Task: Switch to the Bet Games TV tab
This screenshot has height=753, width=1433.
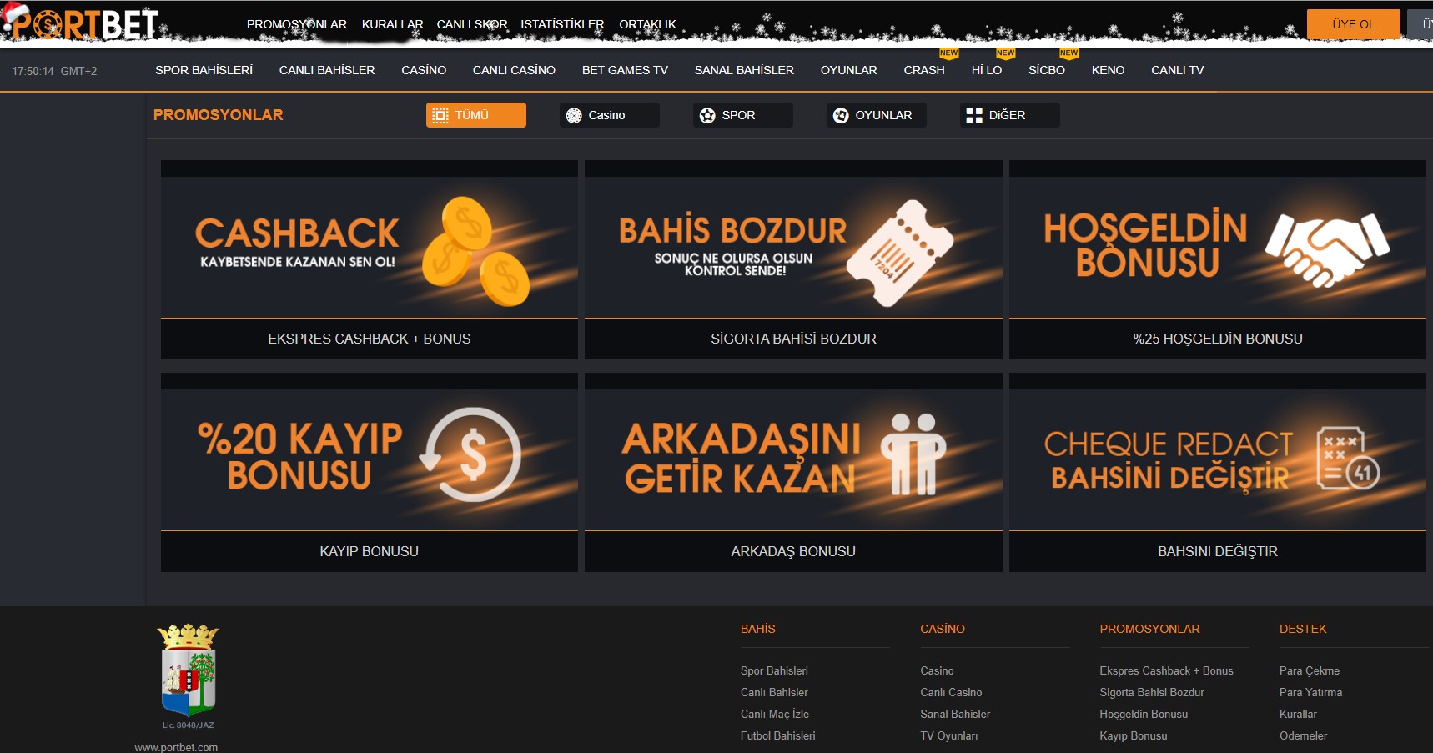Action: pos(624,70)
